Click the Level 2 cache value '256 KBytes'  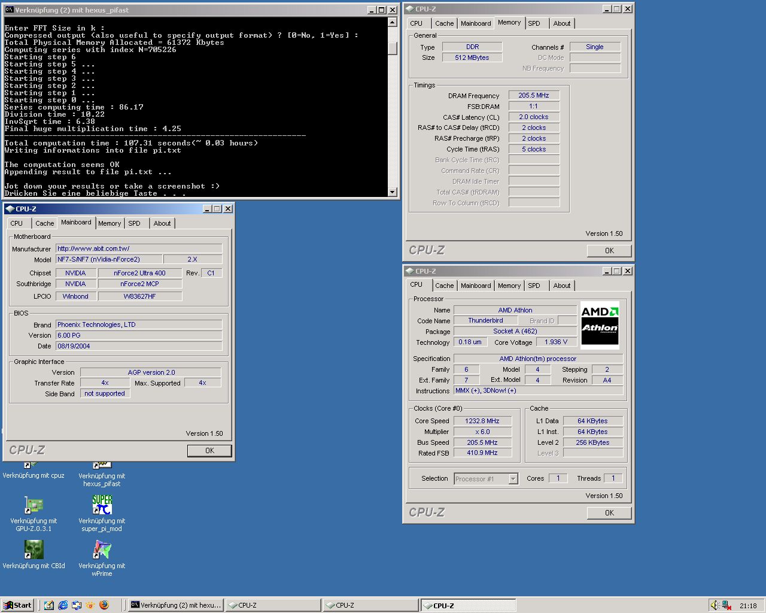593,442
